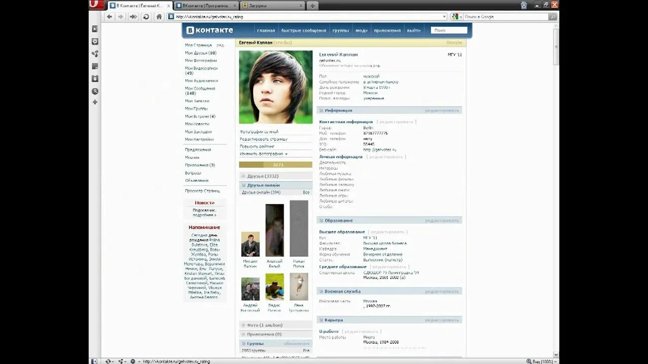Open the History clock panel in sidebar
Image resolution: width=648 pixels, height=364 pixels.
tap(95, 92)
